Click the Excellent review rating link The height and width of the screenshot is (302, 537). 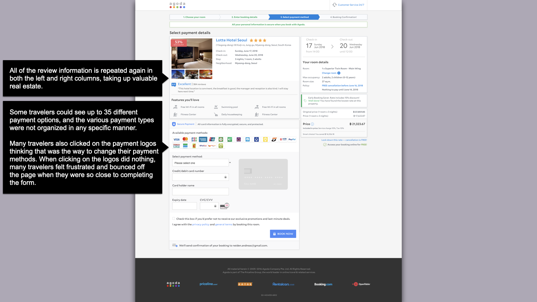pos(184,84)
